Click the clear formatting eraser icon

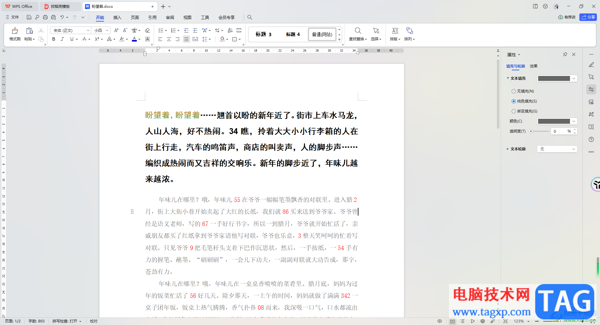coord(147,30)
